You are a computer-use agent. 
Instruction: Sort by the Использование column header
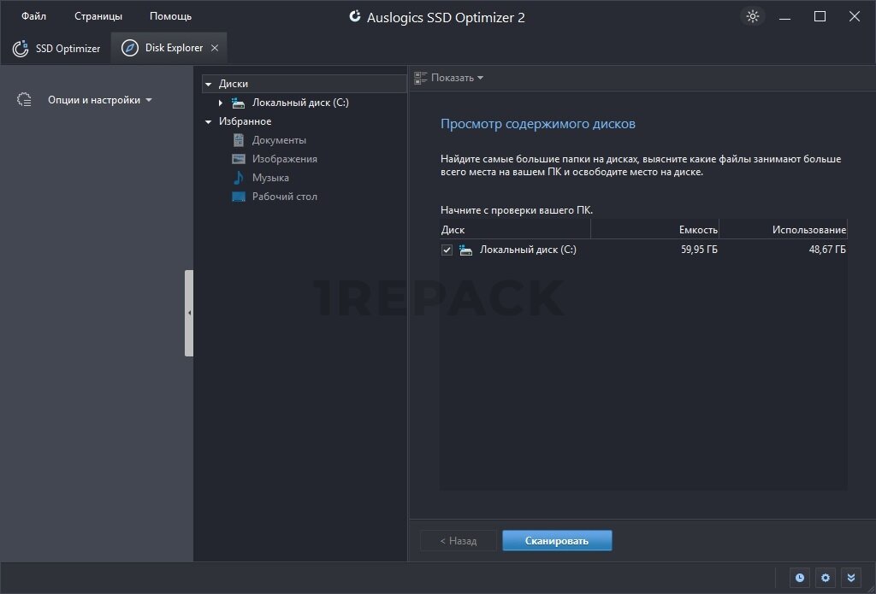pos(784,229)
